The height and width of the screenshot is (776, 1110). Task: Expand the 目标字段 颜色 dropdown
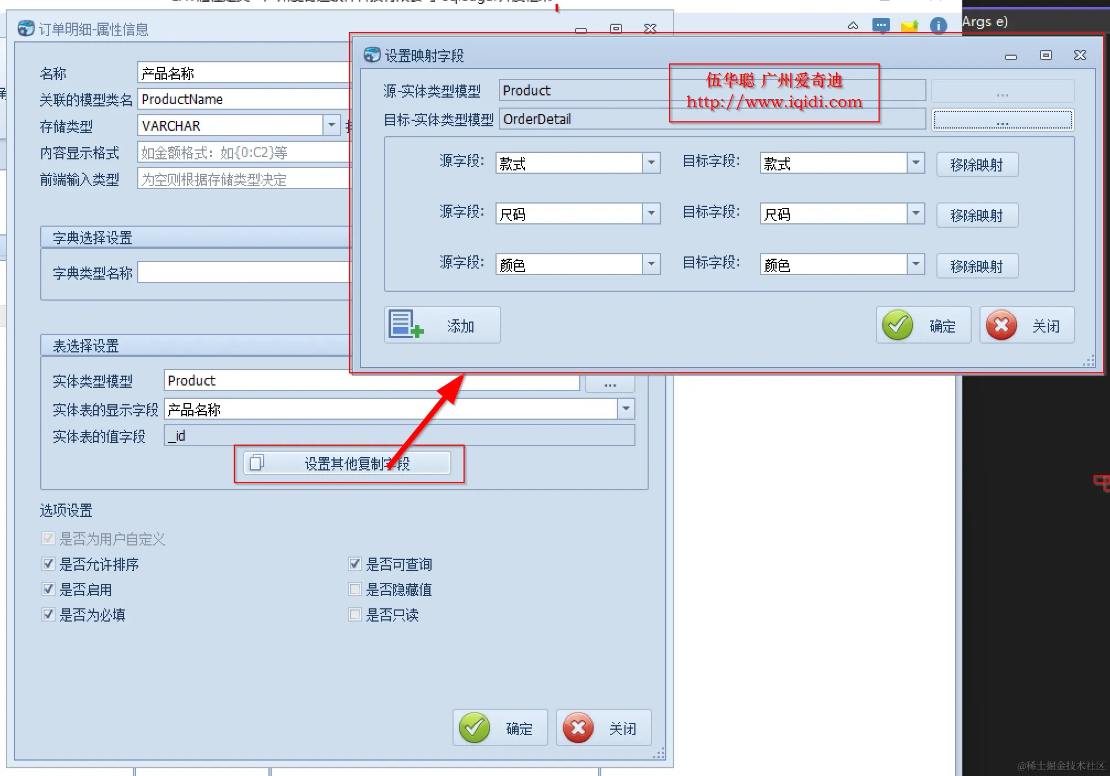915,265
